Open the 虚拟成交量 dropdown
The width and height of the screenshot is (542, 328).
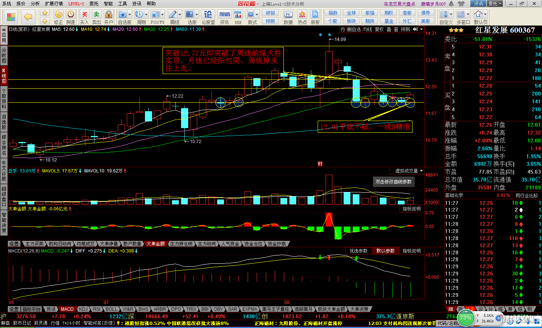pyautogui.click(x=409, y=171)
